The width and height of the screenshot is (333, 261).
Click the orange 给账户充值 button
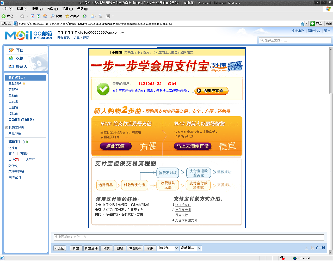point(211,91)
